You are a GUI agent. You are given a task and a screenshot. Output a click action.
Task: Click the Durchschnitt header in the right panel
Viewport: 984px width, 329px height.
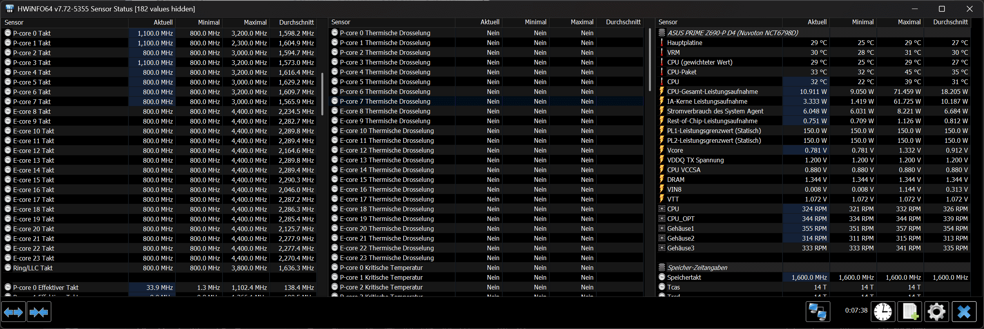click(948, 22)
